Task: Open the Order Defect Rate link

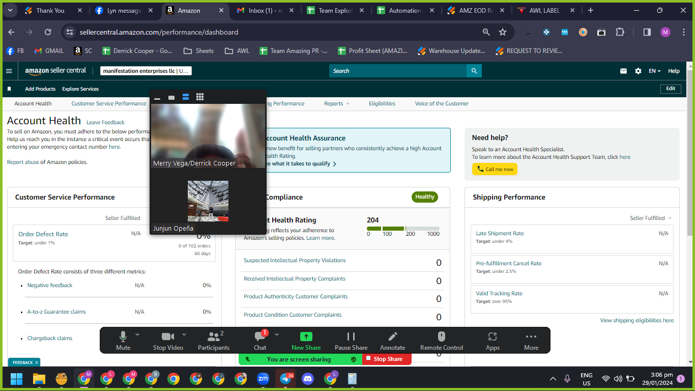Action: coord(43,234)
